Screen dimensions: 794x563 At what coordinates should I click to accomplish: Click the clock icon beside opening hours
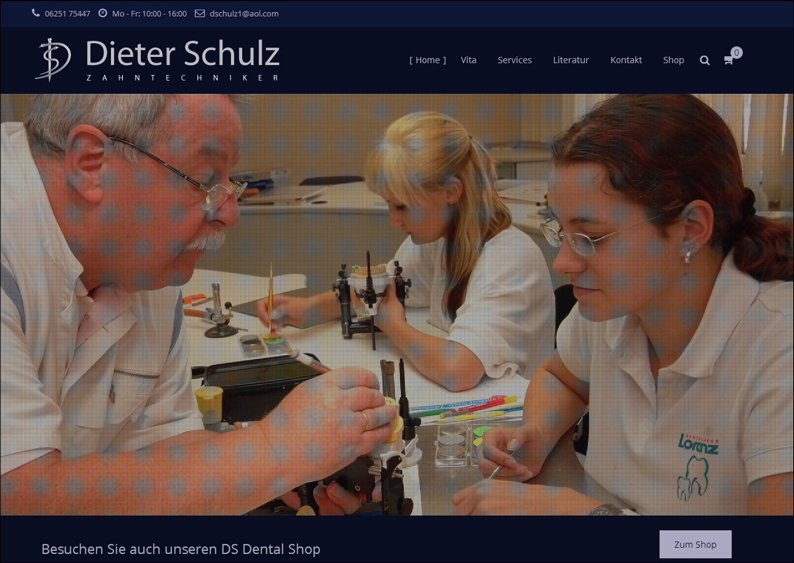tap(103, 13)
